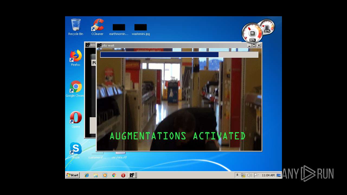Click the pliz wait title text
The image size is (347, 195).
click(x=108, y=45)
